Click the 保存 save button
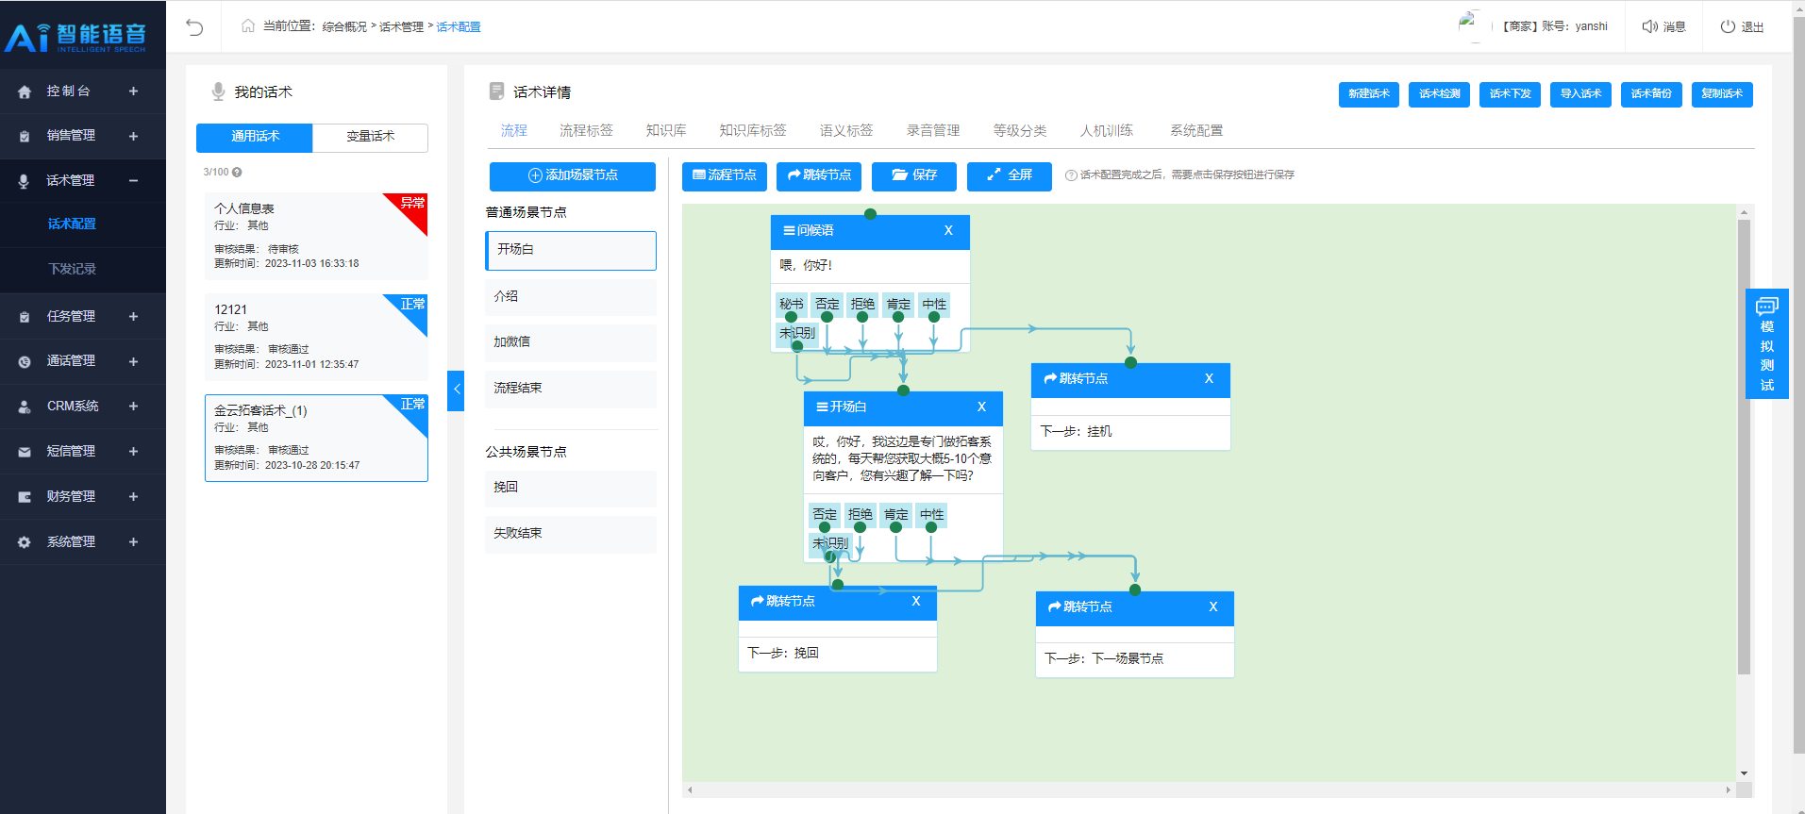The height and width of the screenshot is (814, 1805). click(914, 176)
